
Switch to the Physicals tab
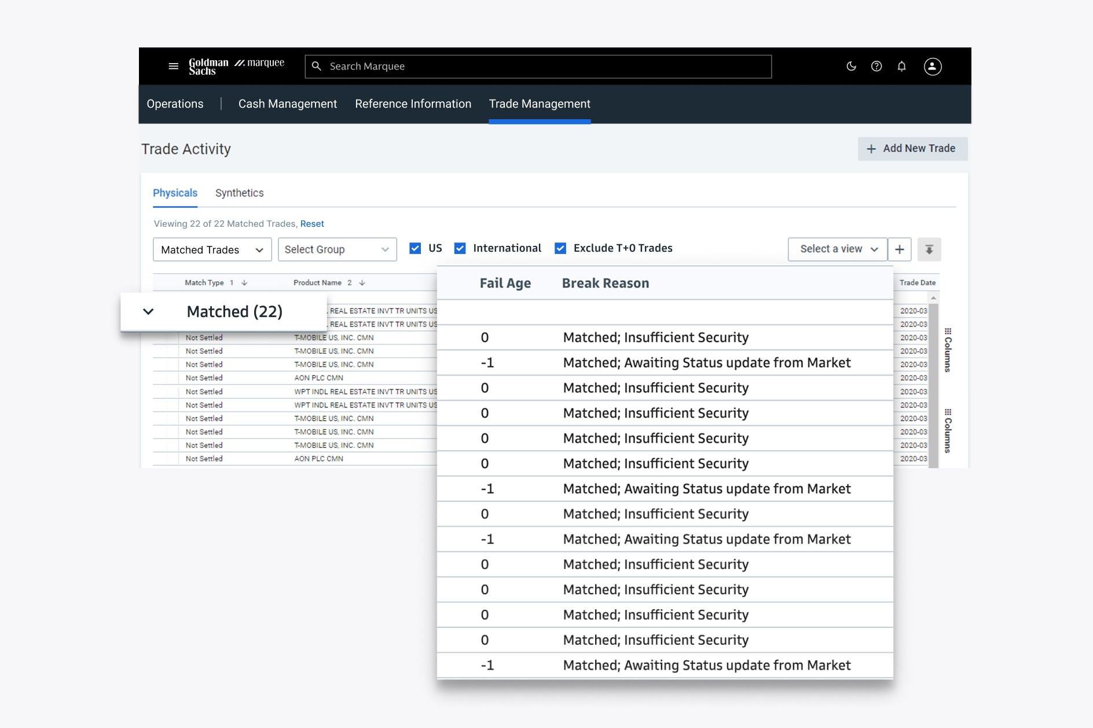tap(175, 193)
